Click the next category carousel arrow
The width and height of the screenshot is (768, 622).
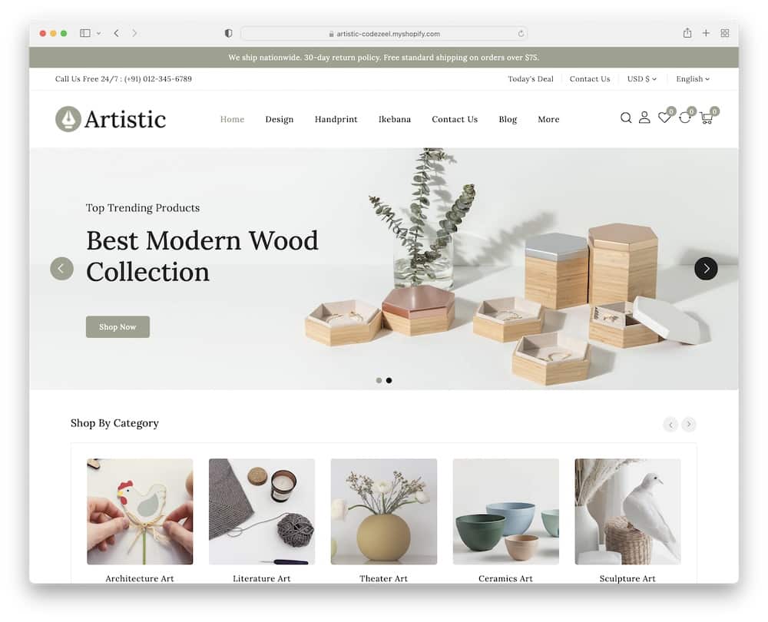tap(689, 424)
